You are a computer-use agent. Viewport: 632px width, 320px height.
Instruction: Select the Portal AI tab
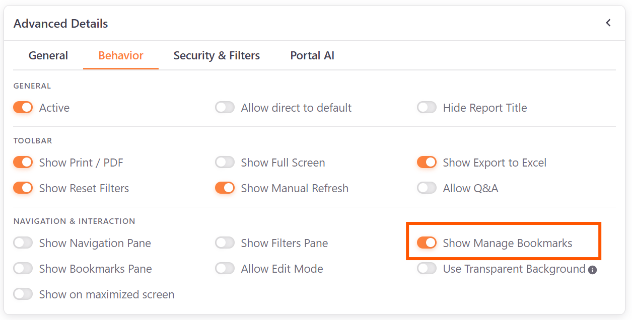pyautogui.click(x=312, y=55)
